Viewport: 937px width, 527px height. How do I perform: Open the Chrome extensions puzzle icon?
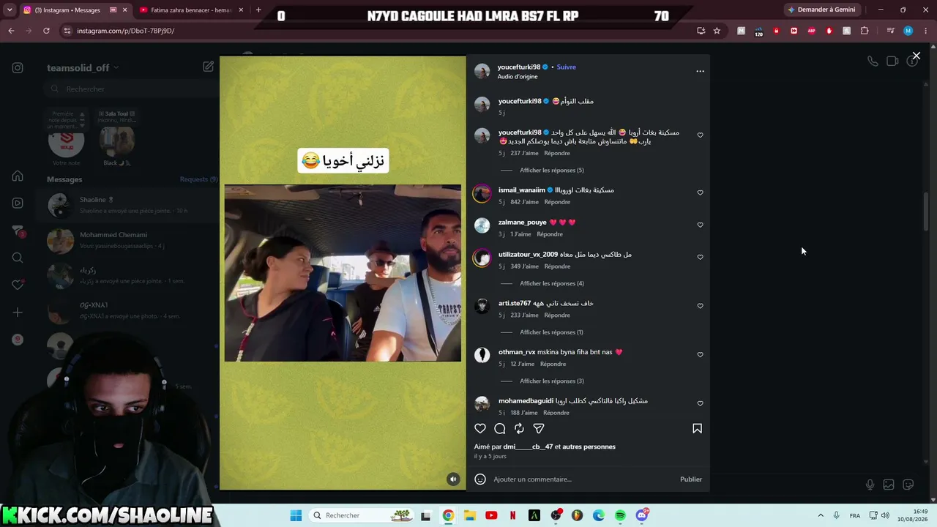point(865,31)
